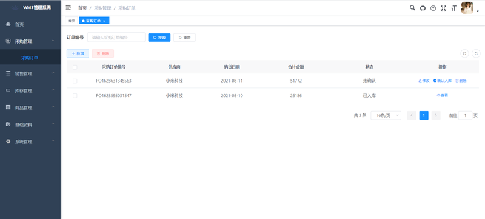This screenshot has width=485, height=219.
Task: Open 首页 in the sidebar menu
Action: pos(30,24)
